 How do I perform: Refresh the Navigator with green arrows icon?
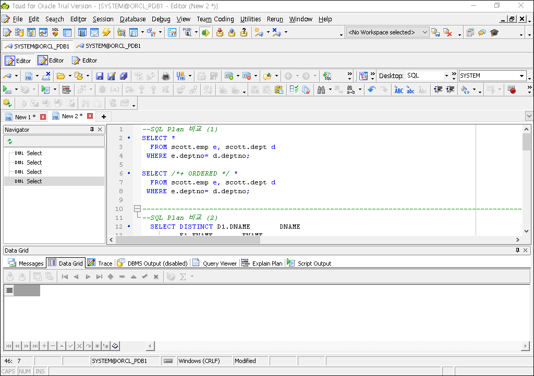click(x=10, y=141)
